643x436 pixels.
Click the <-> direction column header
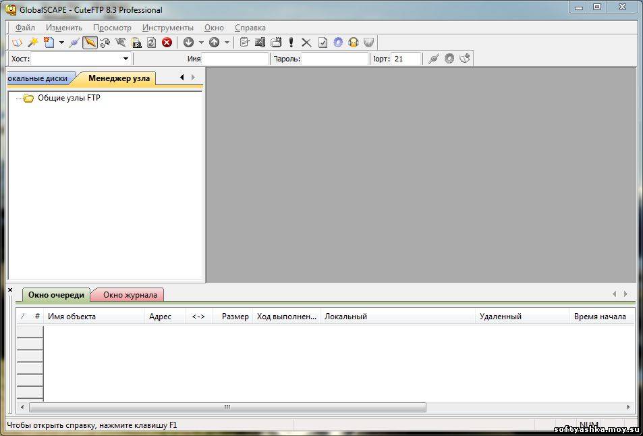pos(198,317)
